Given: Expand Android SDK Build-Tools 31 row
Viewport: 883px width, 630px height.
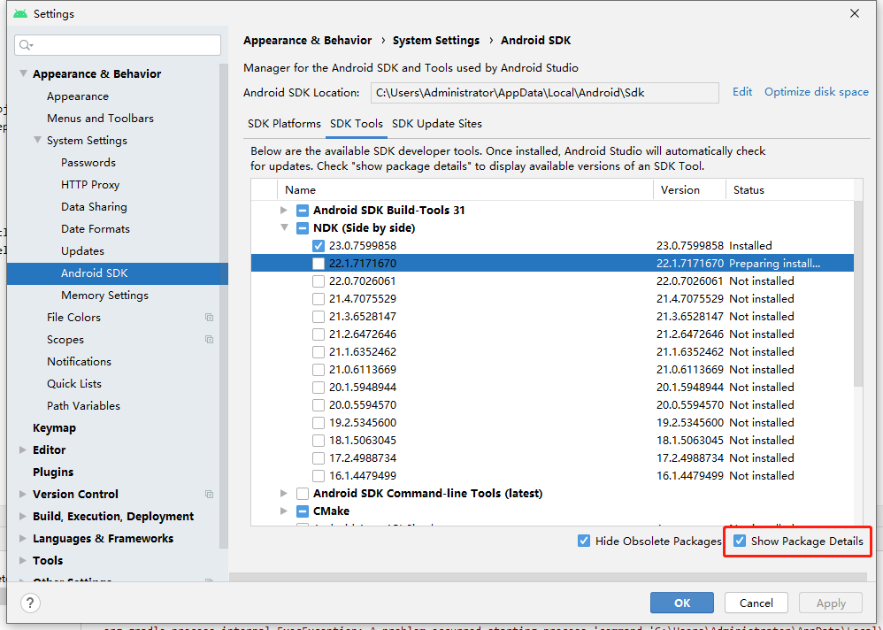Looking at the screenshot, I should click(x=284, y=211).
